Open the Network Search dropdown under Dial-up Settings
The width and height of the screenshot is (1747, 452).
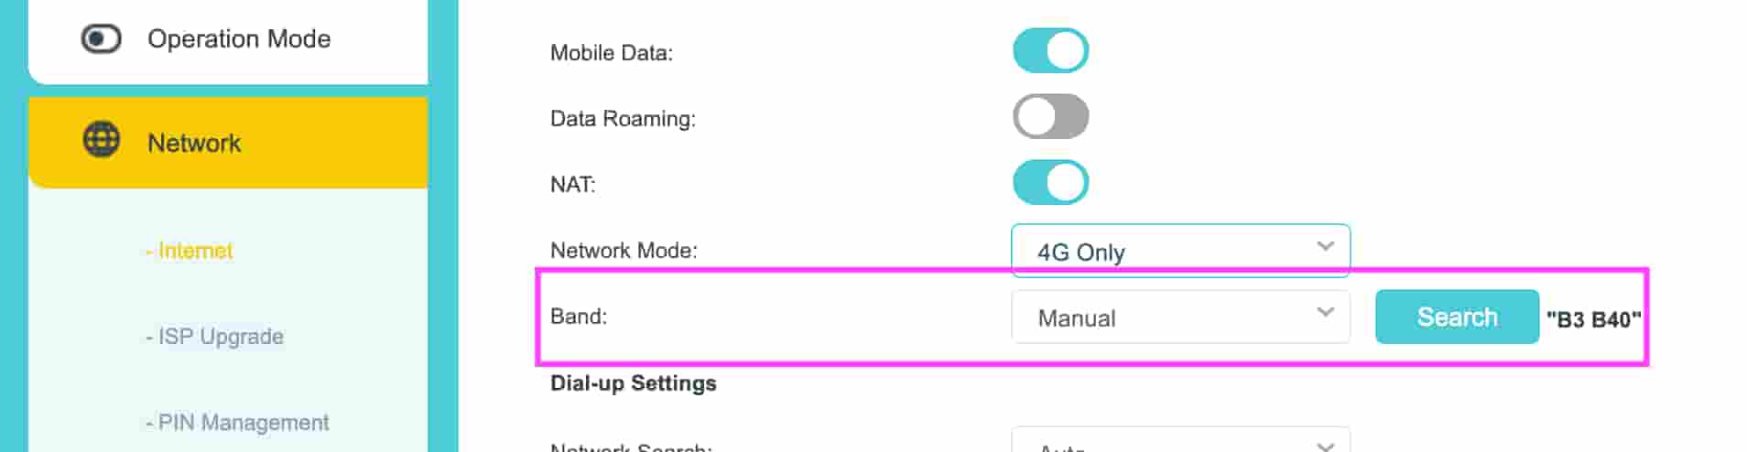pyautogui.click(x=1179, y=444)
